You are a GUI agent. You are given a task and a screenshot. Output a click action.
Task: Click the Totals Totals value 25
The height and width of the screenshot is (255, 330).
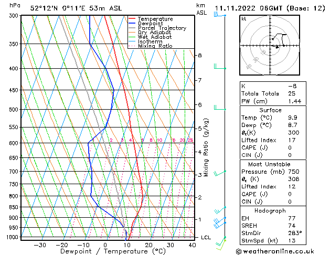[x=292, y=93]
